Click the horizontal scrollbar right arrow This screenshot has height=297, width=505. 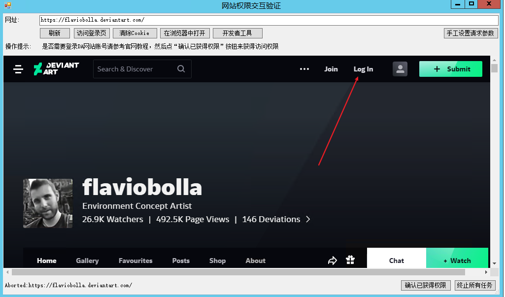(x=486, y=272)
